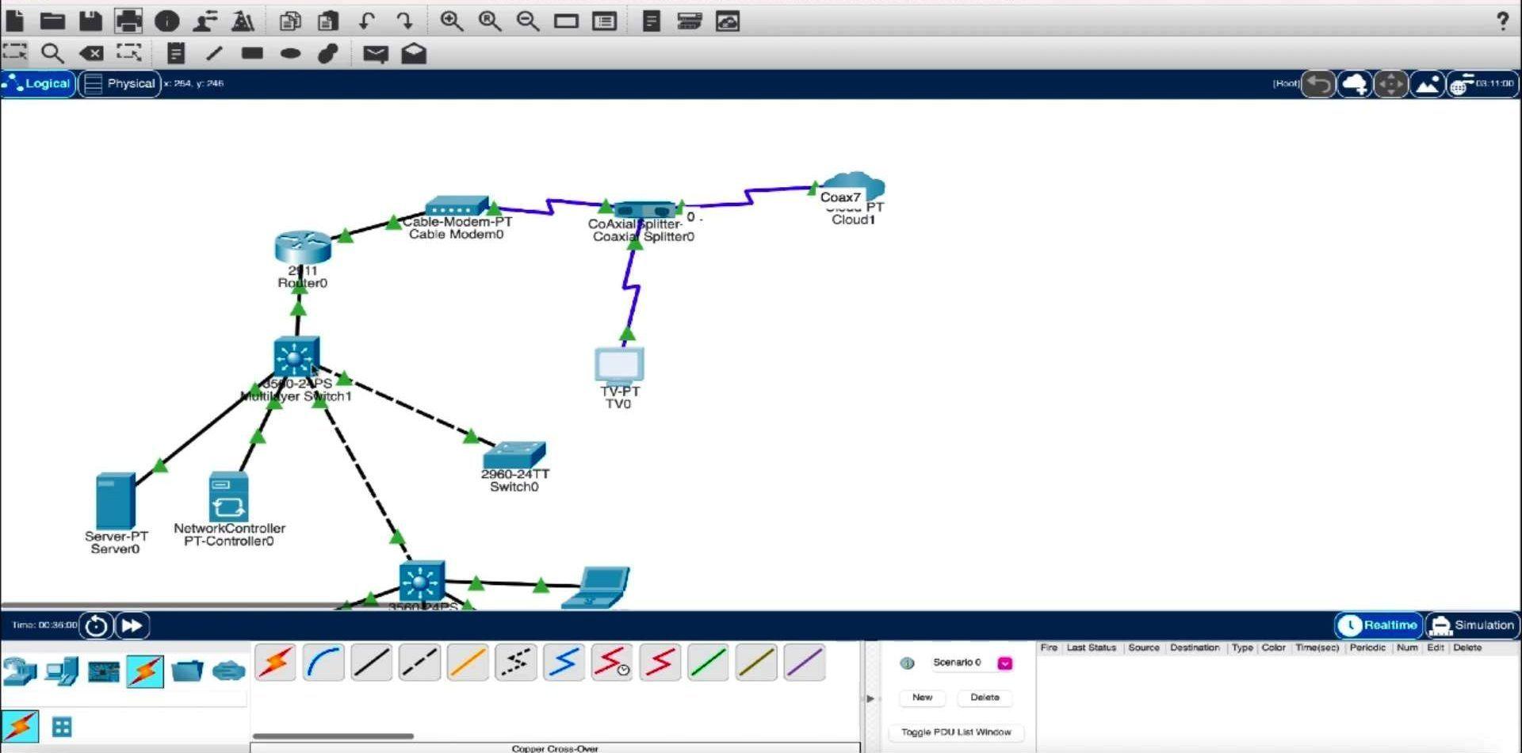This screenshot has height=753, width=1522.
Task: Expand panel using arrow beside scenario box
Action: tap(870, 698)
